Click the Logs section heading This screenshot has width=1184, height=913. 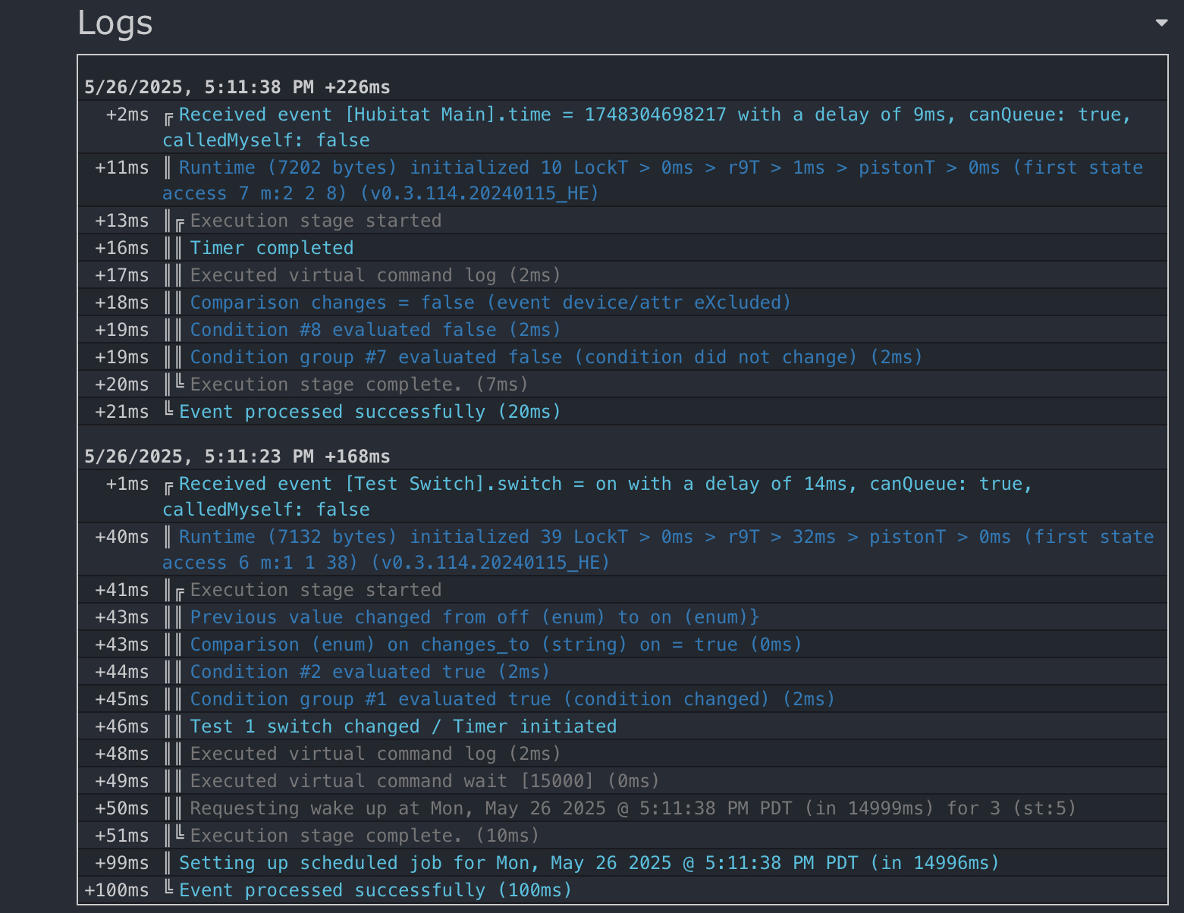[x=115, y=23]
